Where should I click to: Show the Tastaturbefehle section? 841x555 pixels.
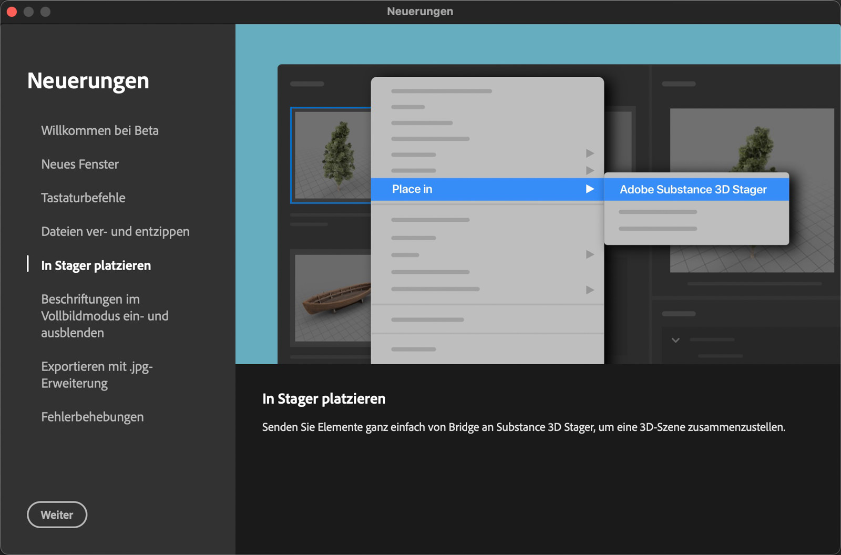[83, 198]
